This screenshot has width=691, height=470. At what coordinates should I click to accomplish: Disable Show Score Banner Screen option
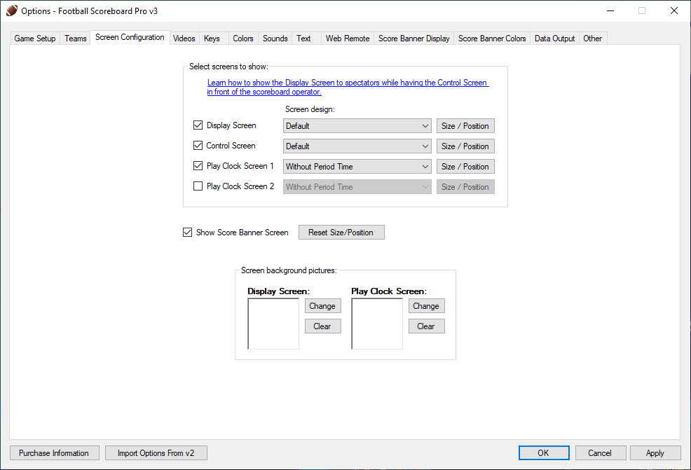click(x=188, y=233)
